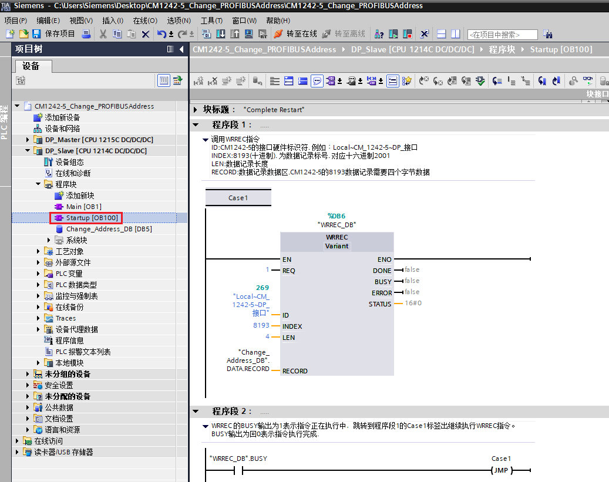The width and height of the screenshot is (609, 482).
Task: Click DP_Slave in the breadcrumb path
Action: tap(412, 49)
